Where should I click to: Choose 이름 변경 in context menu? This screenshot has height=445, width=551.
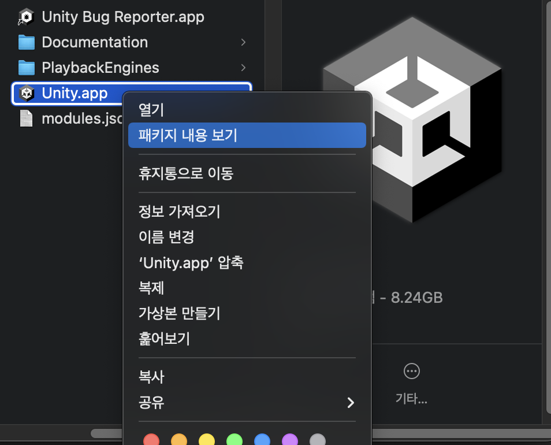tap(247, 237)
